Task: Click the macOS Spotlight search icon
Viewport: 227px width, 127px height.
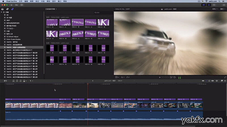Action: tap(219, 1)
